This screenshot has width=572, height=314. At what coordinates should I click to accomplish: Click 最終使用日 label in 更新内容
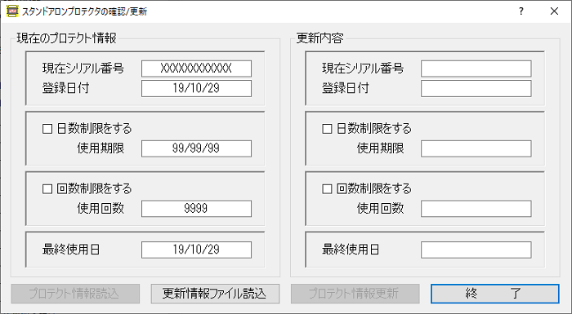click(x=351, y=250)
